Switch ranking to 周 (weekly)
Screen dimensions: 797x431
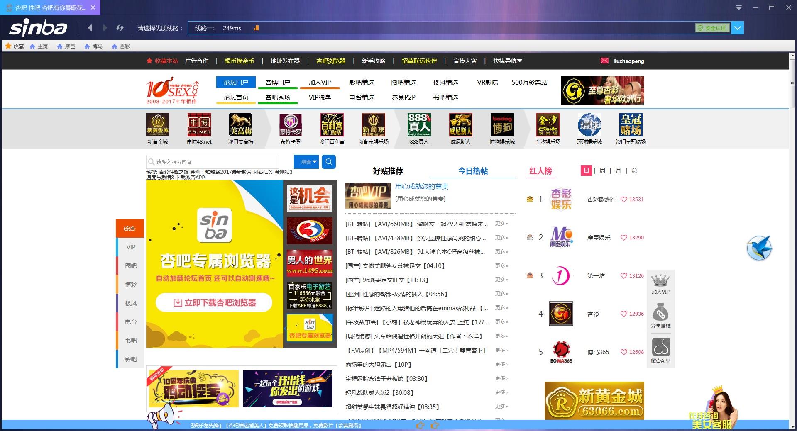(x=602, y=170)
